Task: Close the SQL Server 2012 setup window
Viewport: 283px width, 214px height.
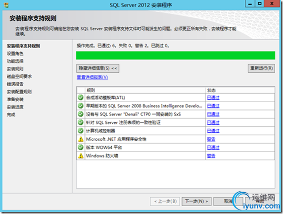Action: (272, 3)
